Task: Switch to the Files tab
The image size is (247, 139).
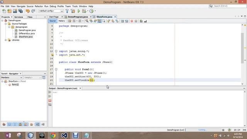Action: (x=30, y=17)
